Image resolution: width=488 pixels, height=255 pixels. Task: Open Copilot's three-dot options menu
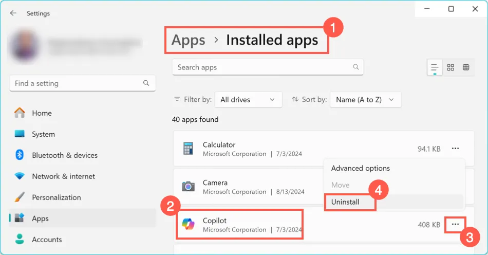tap(455, 225)
